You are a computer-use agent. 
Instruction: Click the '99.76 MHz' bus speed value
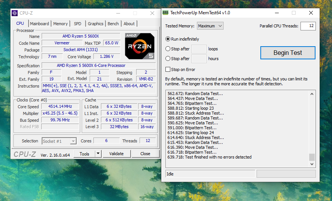60,120
